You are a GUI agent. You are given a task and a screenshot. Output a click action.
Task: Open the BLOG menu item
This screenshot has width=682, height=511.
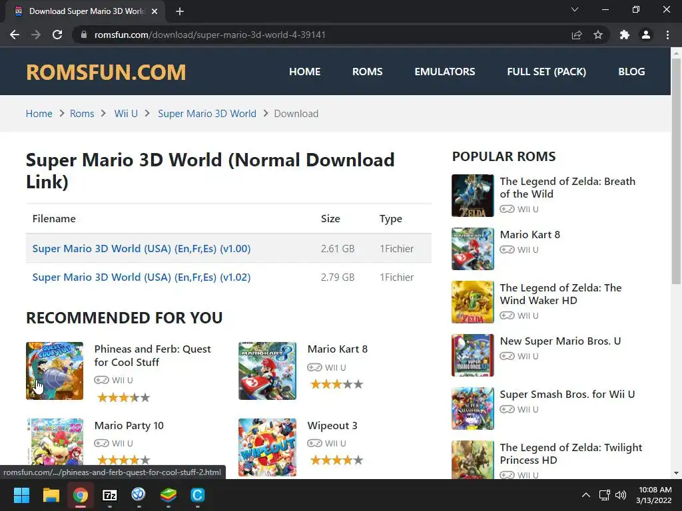[x=631, y=72]
